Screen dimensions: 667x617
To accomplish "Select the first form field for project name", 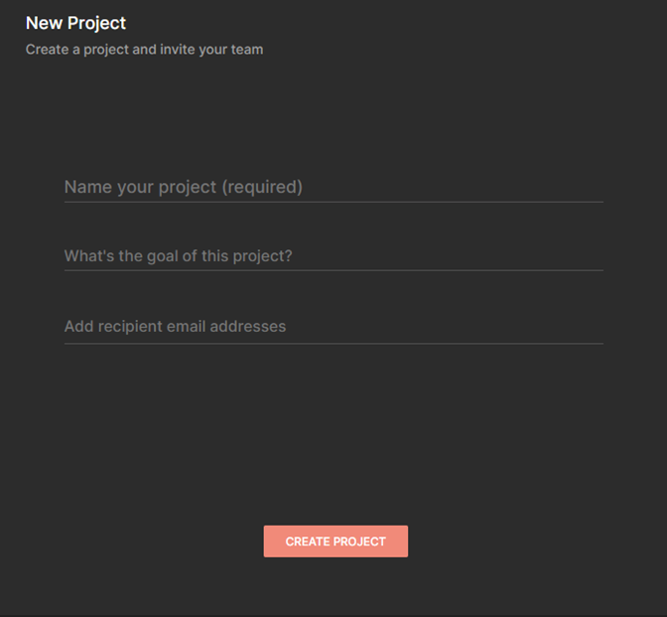I will [333, 187].
